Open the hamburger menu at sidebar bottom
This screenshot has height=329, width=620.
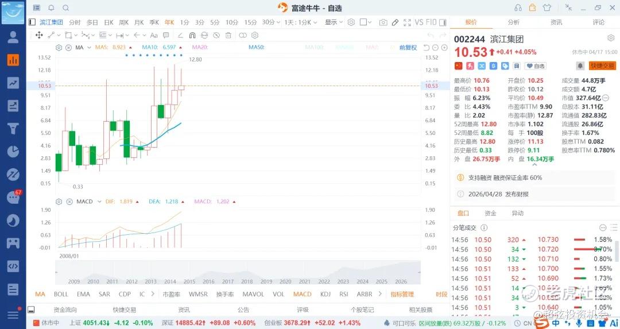pos(13,315)
